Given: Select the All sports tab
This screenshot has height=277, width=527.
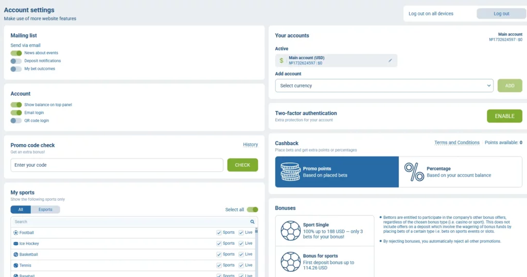Looking at the screenshot, I should (21, 210).
